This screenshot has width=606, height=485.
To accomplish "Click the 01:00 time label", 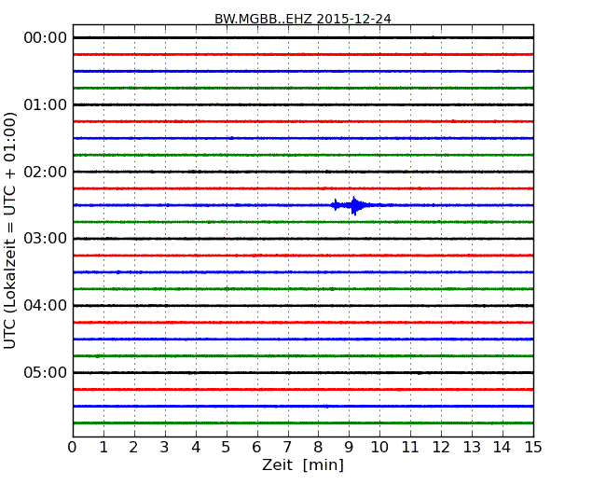I will [x=46, y=104].
